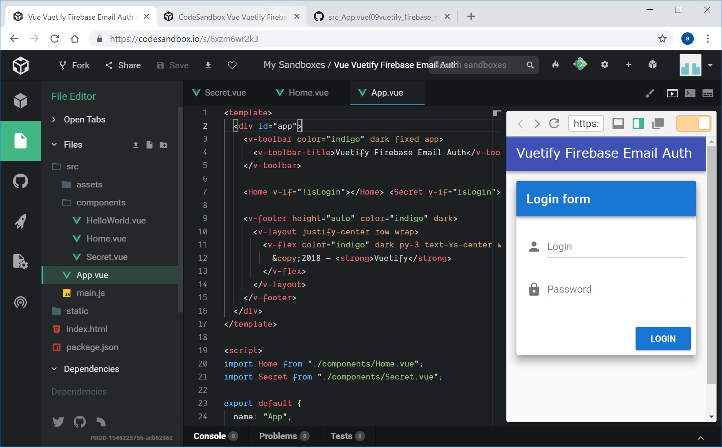Click the upload files icon in the Files header
This screenshot has height=447, width=722.
[x=136, y=145]
